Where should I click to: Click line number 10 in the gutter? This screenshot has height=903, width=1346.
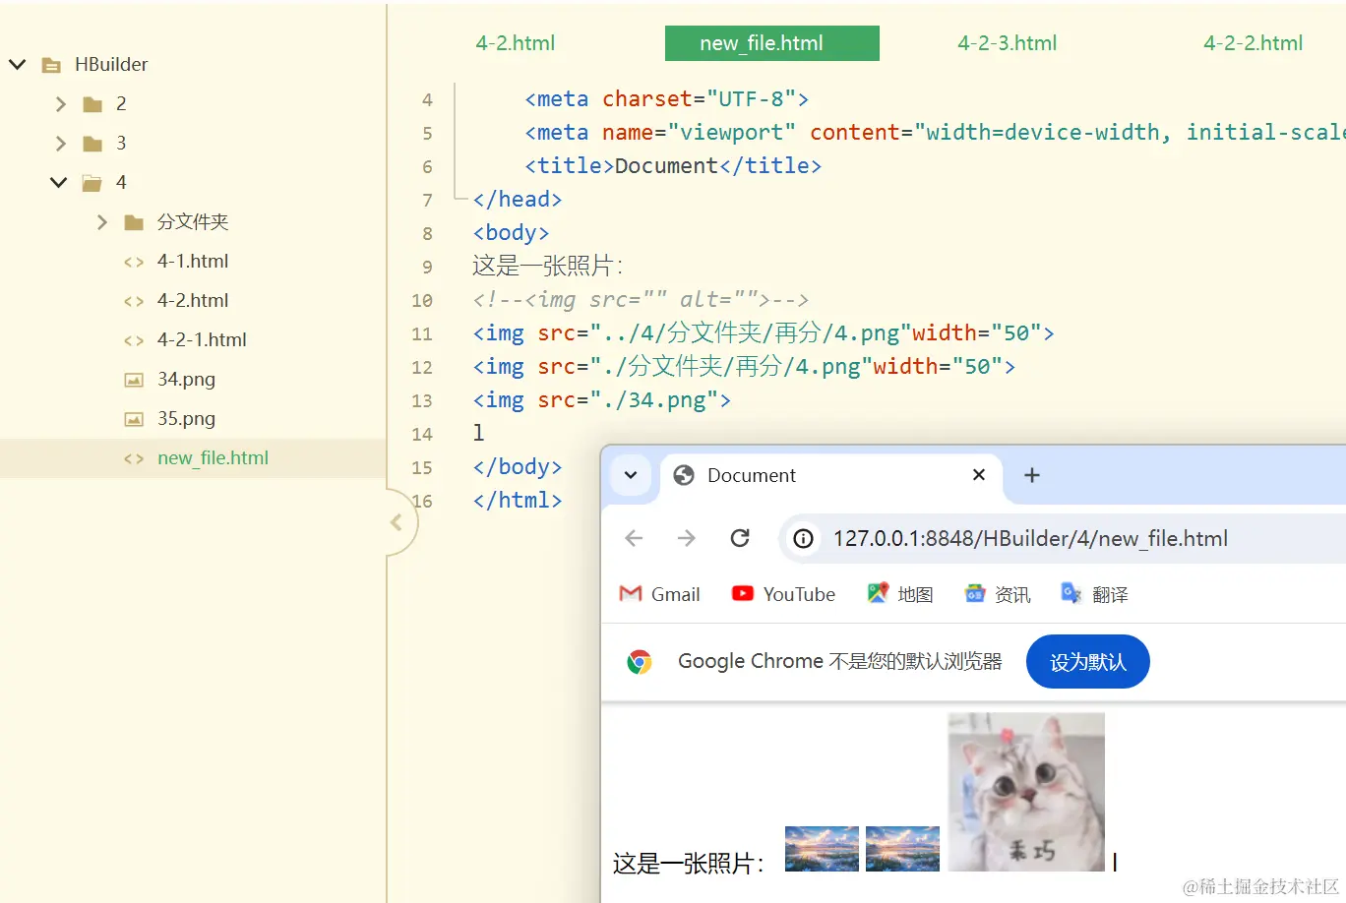coord(422,300)
